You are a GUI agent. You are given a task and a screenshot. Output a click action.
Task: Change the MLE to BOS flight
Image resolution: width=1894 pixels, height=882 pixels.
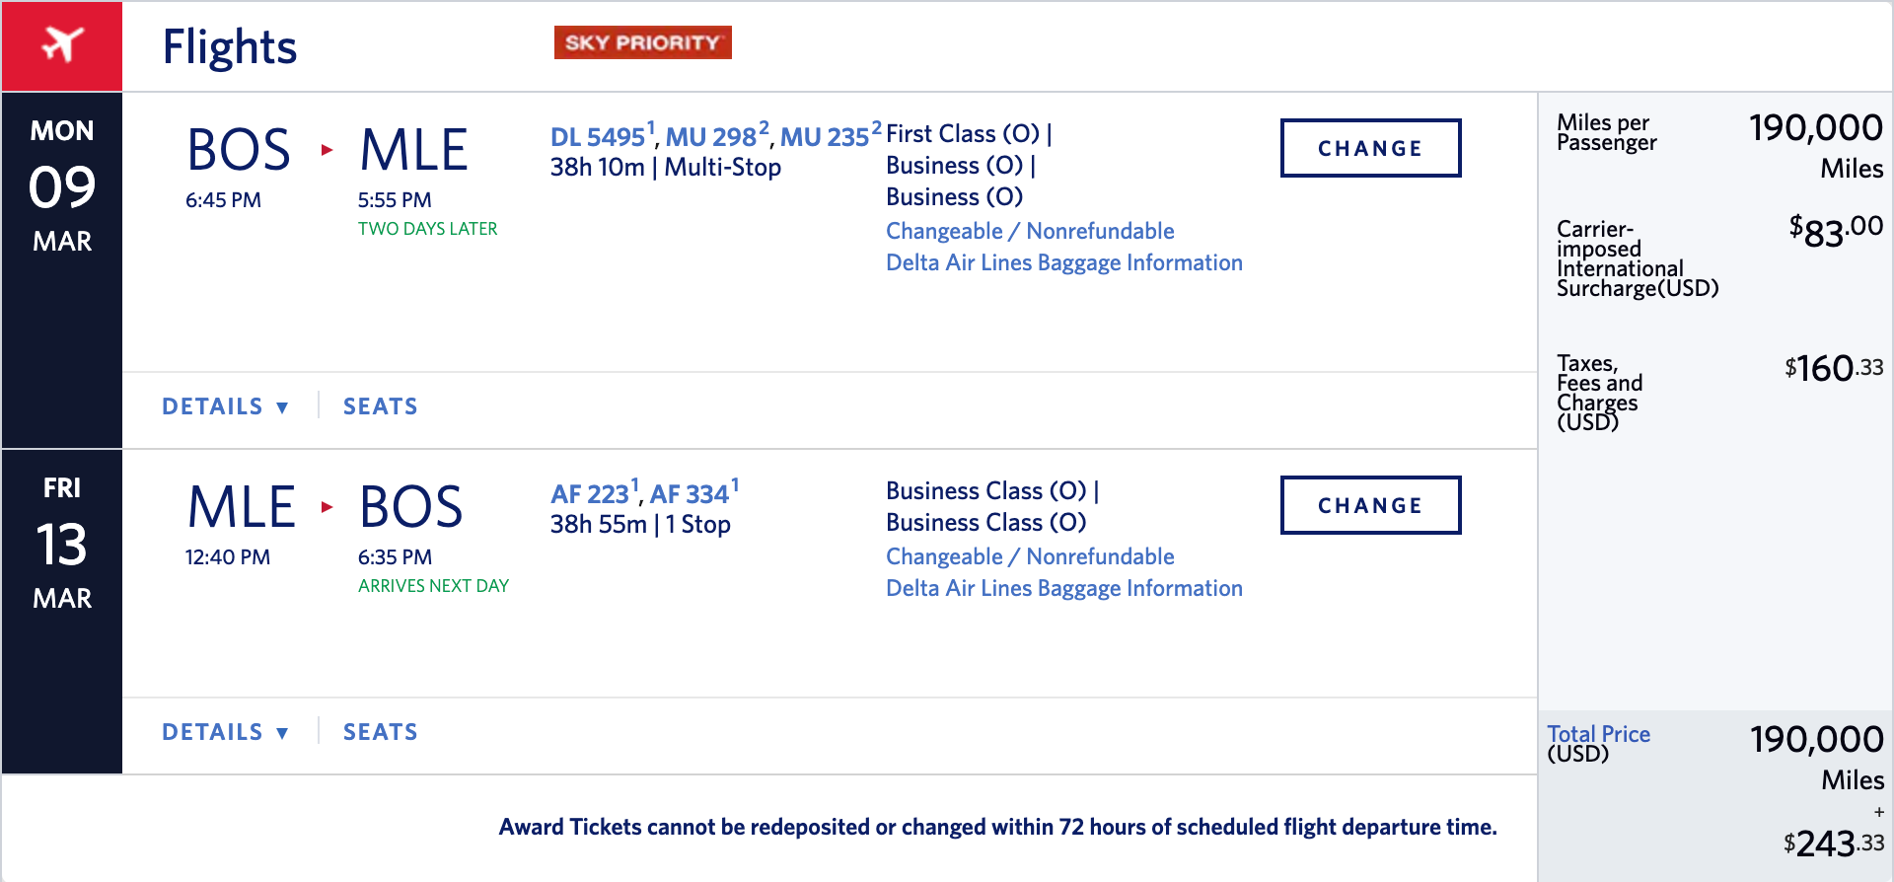point(1370,505)
